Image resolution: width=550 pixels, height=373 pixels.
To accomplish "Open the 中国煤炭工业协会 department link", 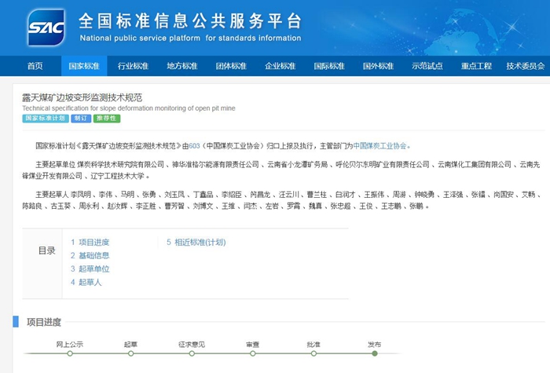I will [381, 146].
